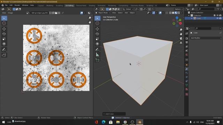Open the Object Mode dropdown
Screen dimensions: 223x125
click(103, 13)
